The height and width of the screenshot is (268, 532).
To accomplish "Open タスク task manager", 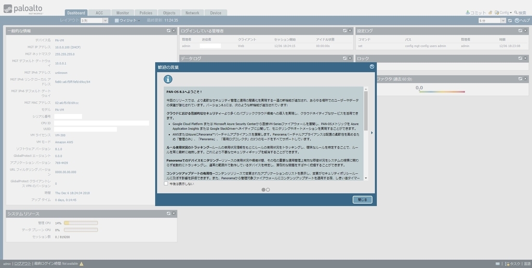I will [513, 264].
